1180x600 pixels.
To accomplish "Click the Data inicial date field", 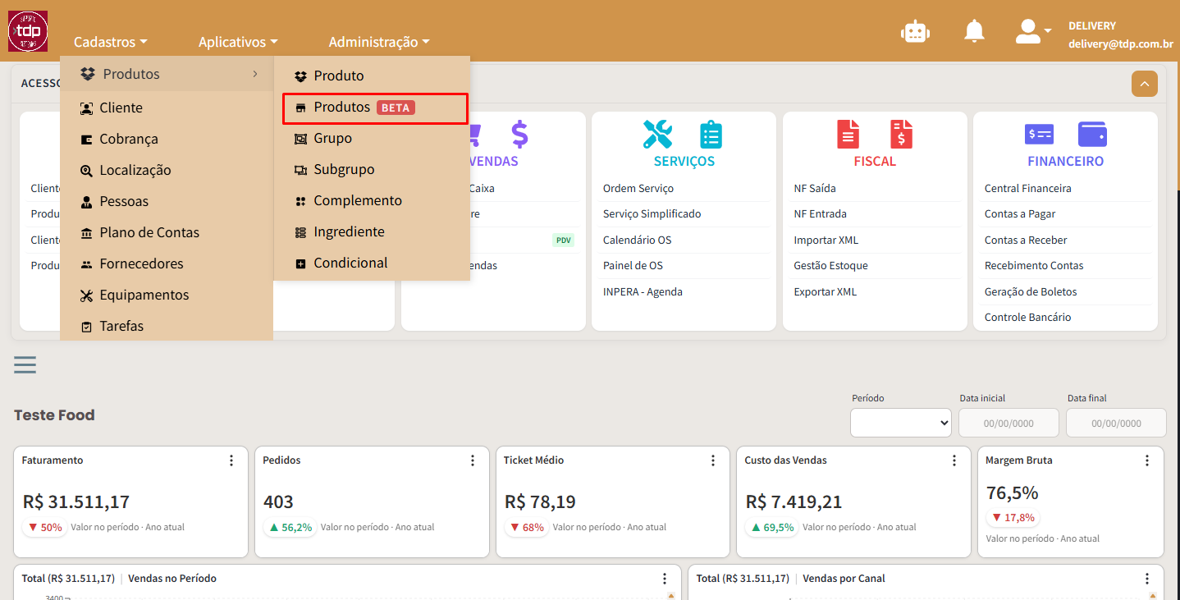I will click(1008, 423).
